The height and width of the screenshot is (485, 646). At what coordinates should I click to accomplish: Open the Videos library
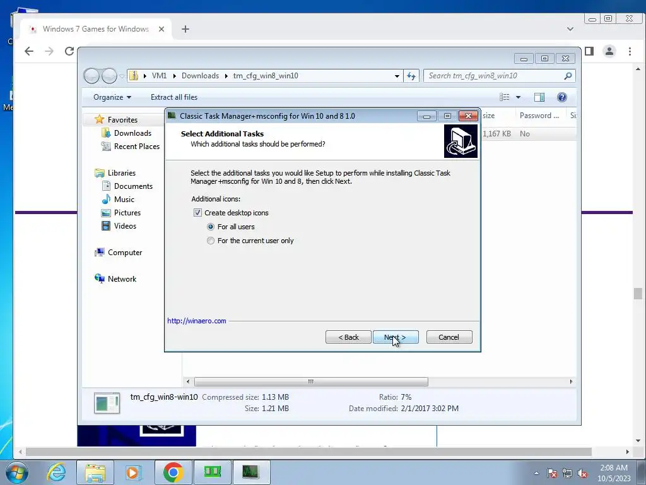(x=125, y=226)
